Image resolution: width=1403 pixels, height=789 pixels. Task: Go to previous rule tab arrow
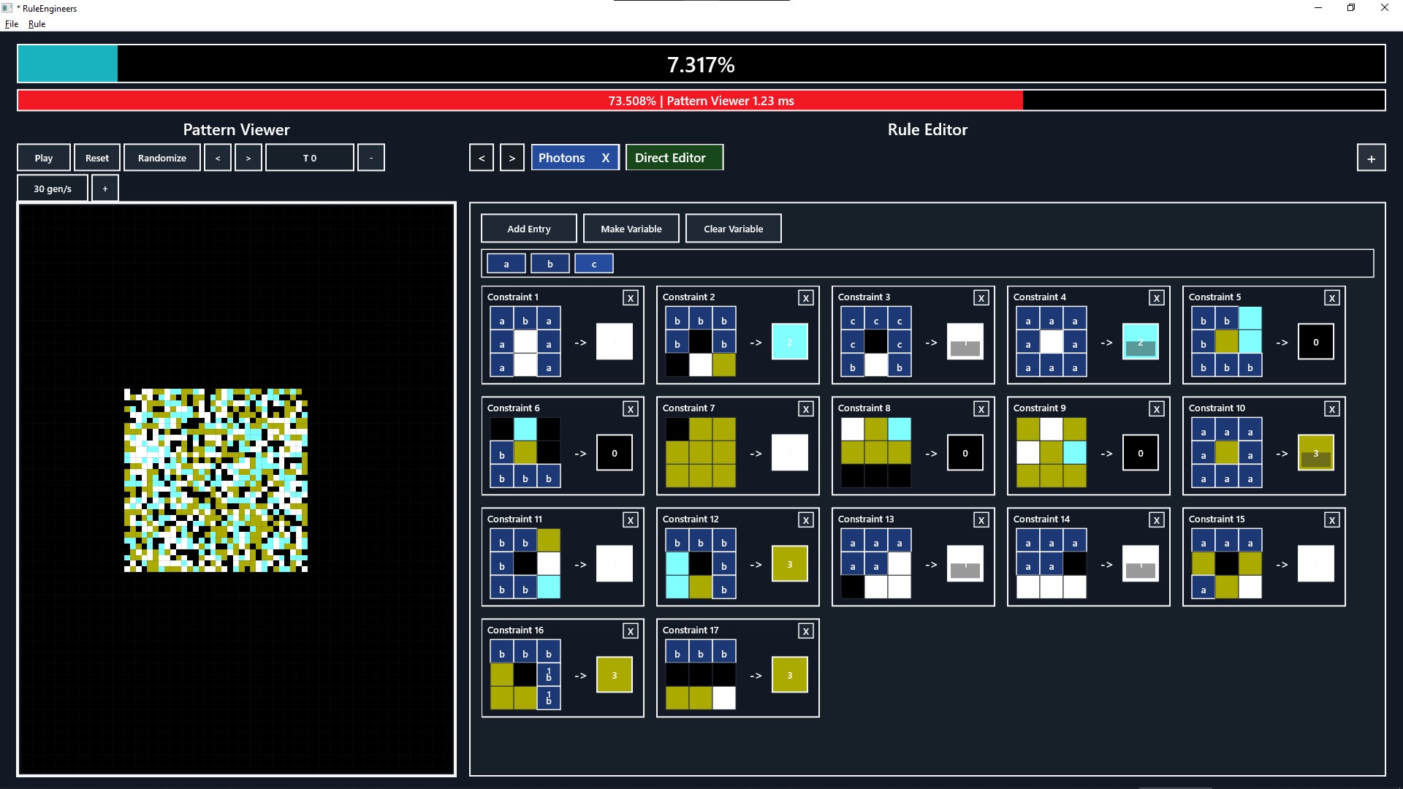[x=482, y=158]
